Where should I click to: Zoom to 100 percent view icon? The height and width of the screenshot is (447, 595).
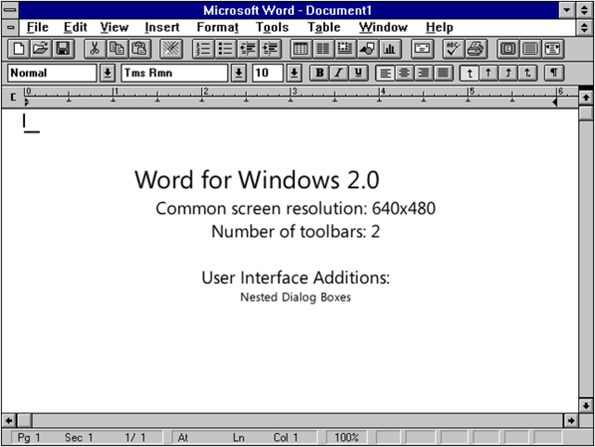pyautogui.click(x=531, y=49)
